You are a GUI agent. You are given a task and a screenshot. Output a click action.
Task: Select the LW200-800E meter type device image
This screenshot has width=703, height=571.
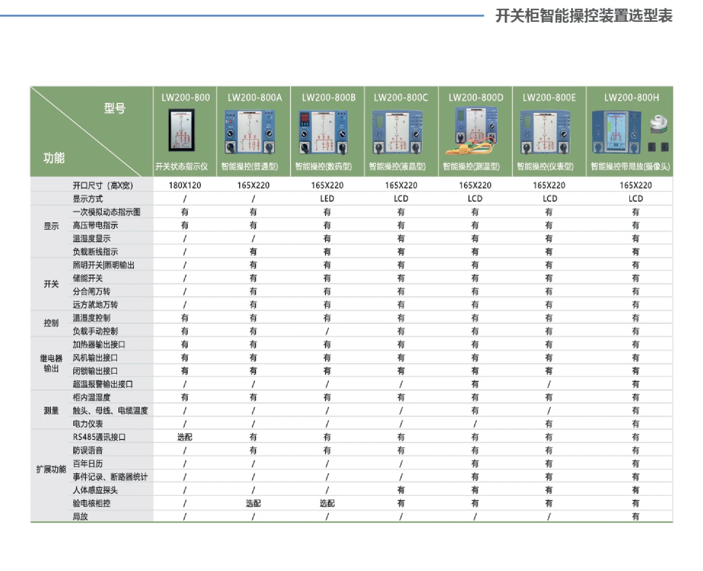(546, 132)
